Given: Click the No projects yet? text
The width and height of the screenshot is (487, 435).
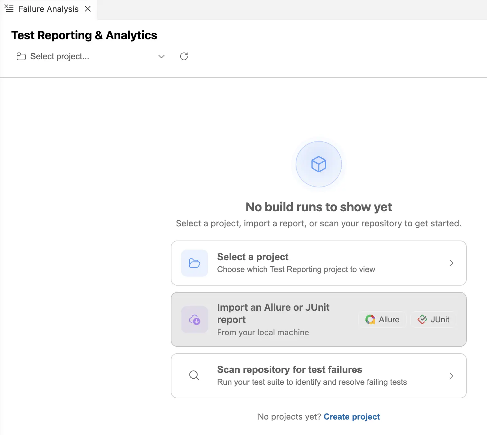Looking at the screenshot, I should click(x=289, y=417).
